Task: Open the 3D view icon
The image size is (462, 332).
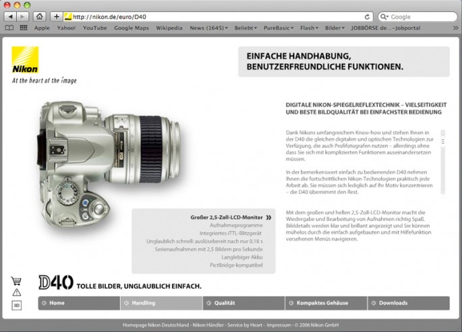Action: coord(16,305)
